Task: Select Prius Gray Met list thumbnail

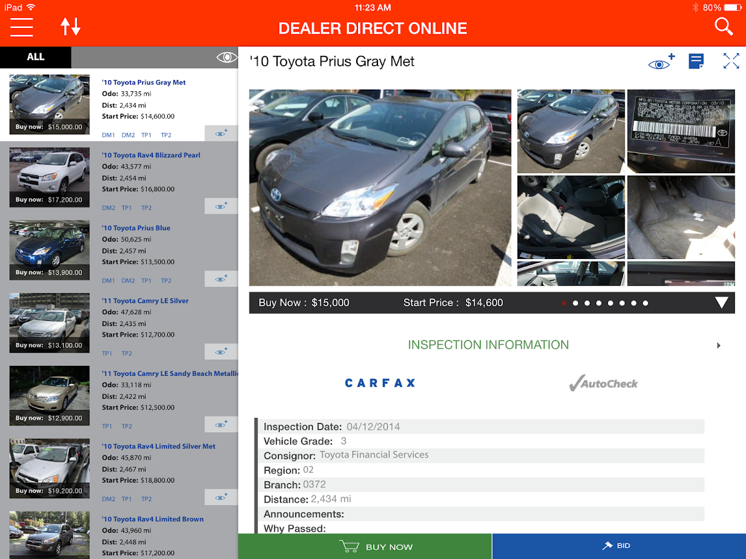Action: coord(50,104)
